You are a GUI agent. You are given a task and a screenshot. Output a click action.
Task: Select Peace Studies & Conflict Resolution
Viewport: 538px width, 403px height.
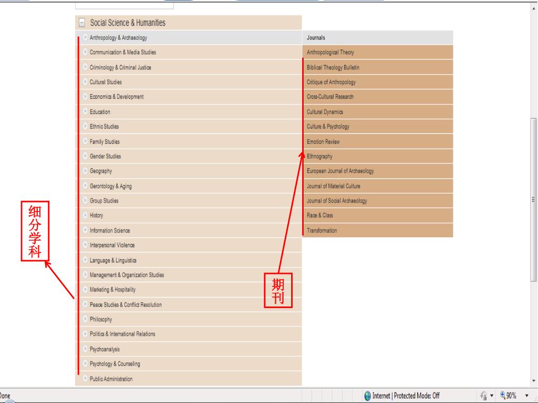[x=126, y=305]
